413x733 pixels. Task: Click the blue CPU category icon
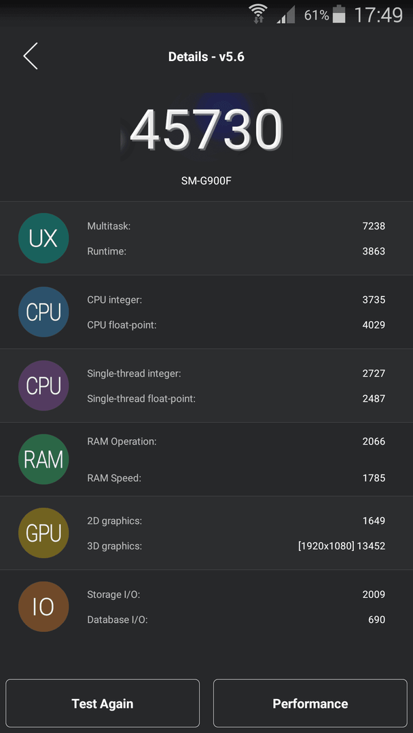[x=43, y=312]
